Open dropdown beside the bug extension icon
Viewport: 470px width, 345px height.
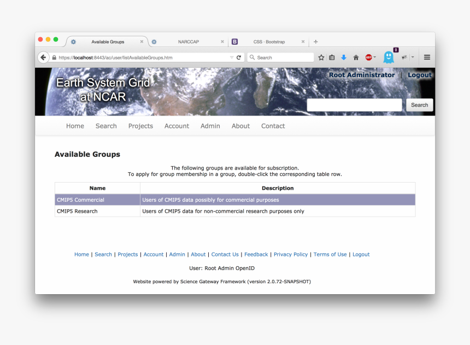[413, 57]
